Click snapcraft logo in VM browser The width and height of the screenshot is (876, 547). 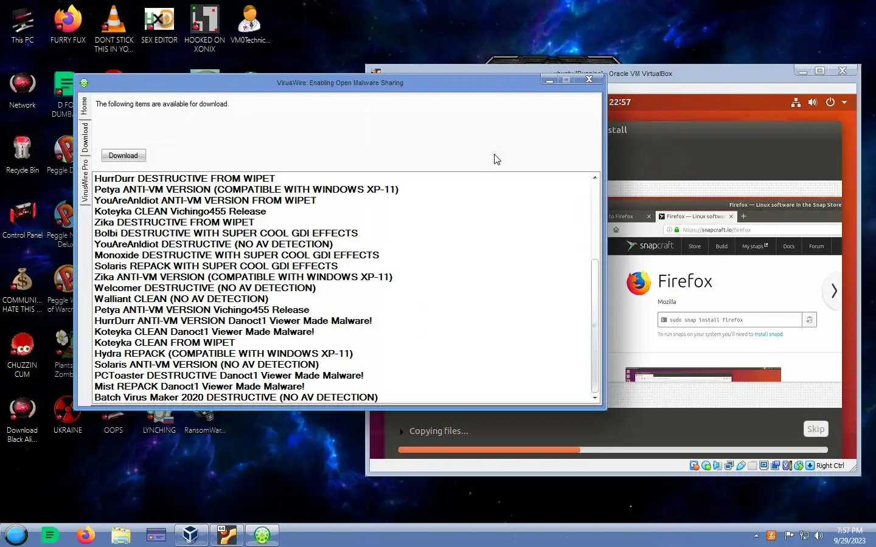click(650, 246)
